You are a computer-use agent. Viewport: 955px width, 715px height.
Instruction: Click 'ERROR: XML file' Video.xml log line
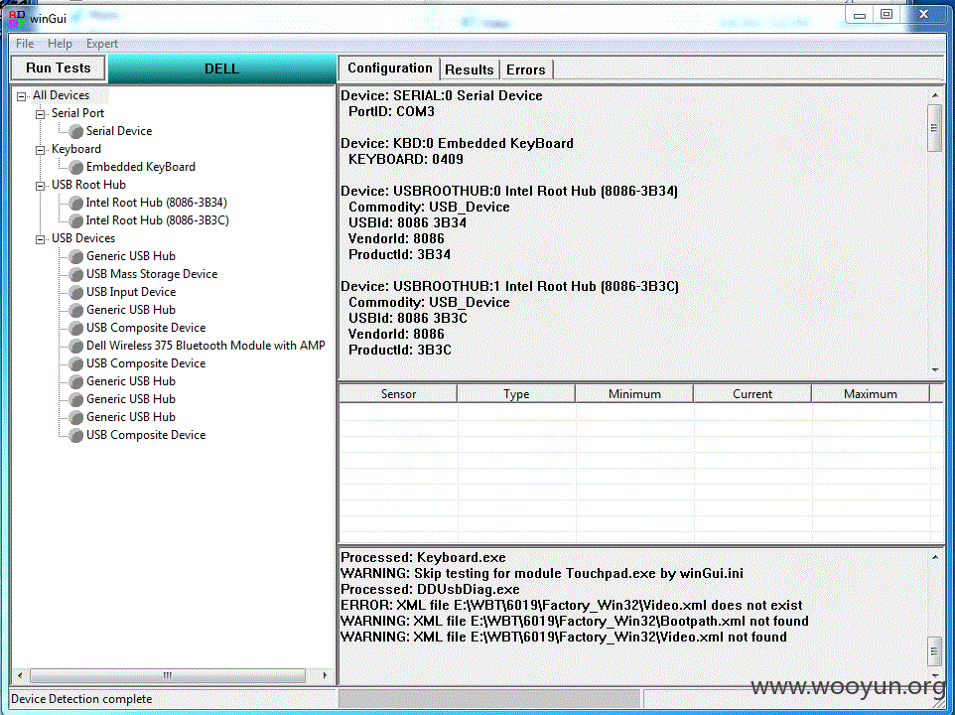571,605
